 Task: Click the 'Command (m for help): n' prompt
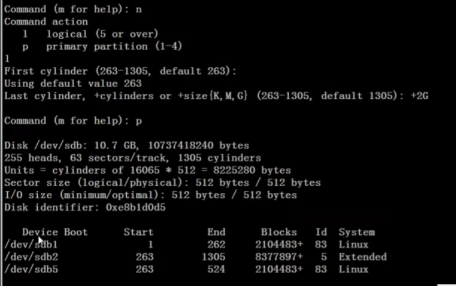tap(73, 9)
